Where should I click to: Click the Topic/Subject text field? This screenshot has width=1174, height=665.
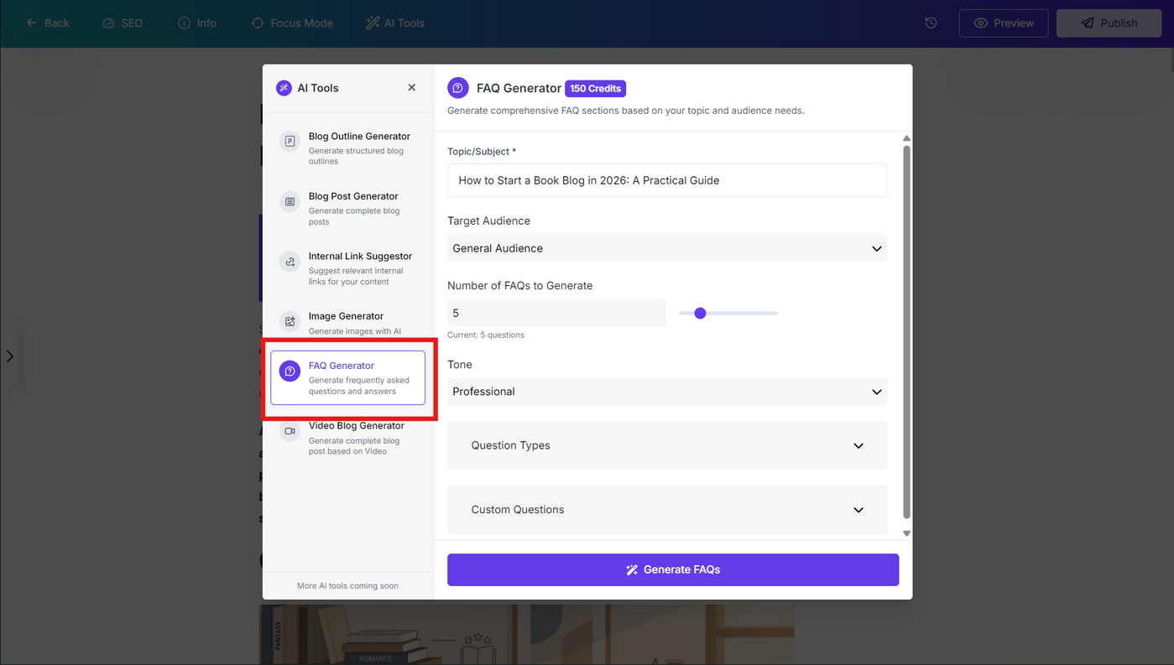click(667, 180)
